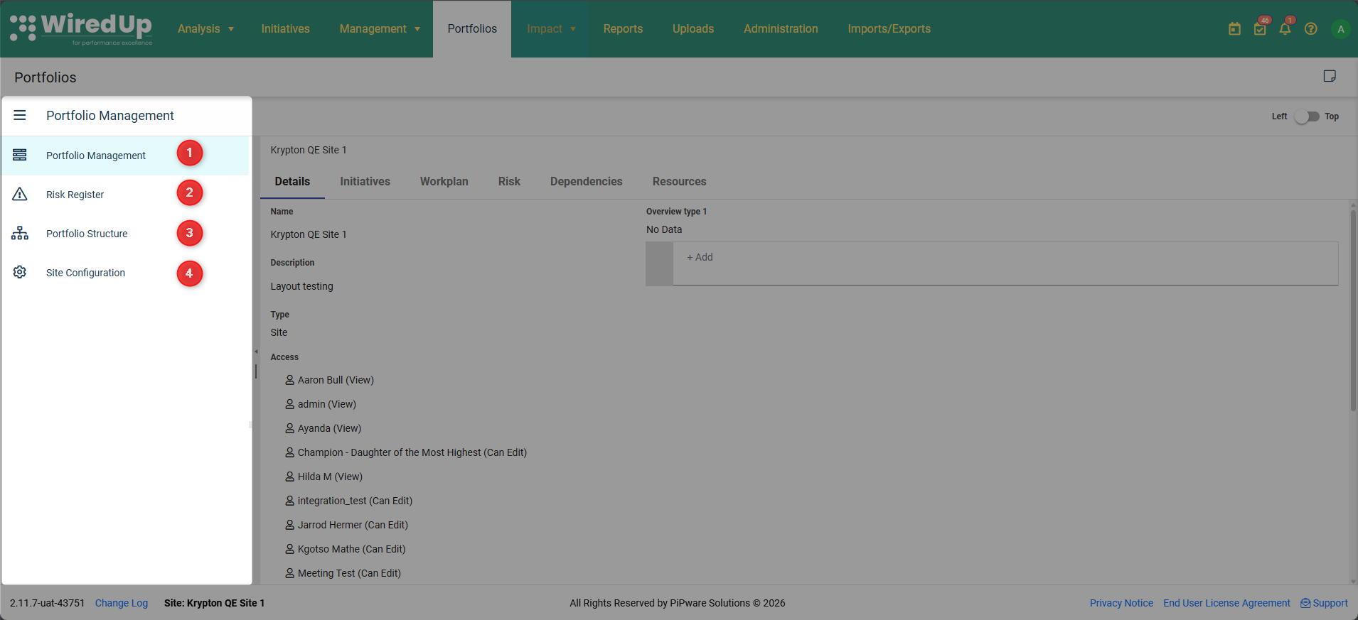Click 'Champion - Daughter of the Most Highest' entry
1358x620 pixels.
pos(412,452)
